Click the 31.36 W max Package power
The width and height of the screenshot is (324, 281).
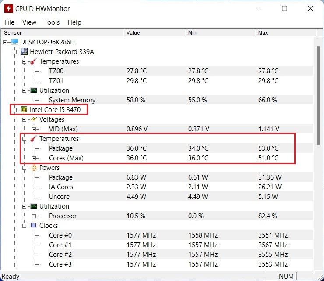pos(270,177)
